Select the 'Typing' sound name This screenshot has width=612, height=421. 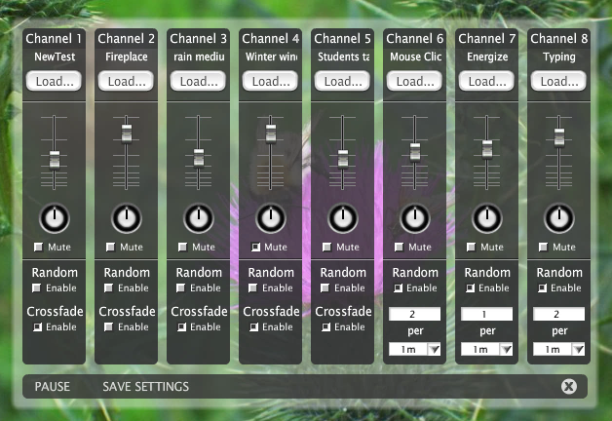click(559, 57)
